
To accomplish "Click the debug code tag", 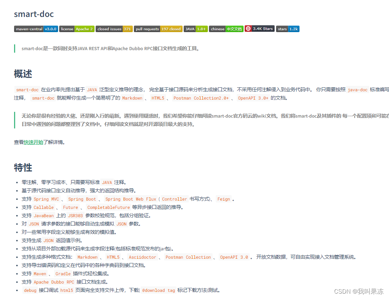I will click(x=30, y=290).
